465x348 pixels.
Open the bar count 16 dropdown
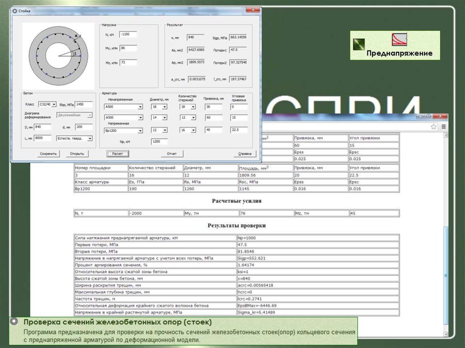193,131
